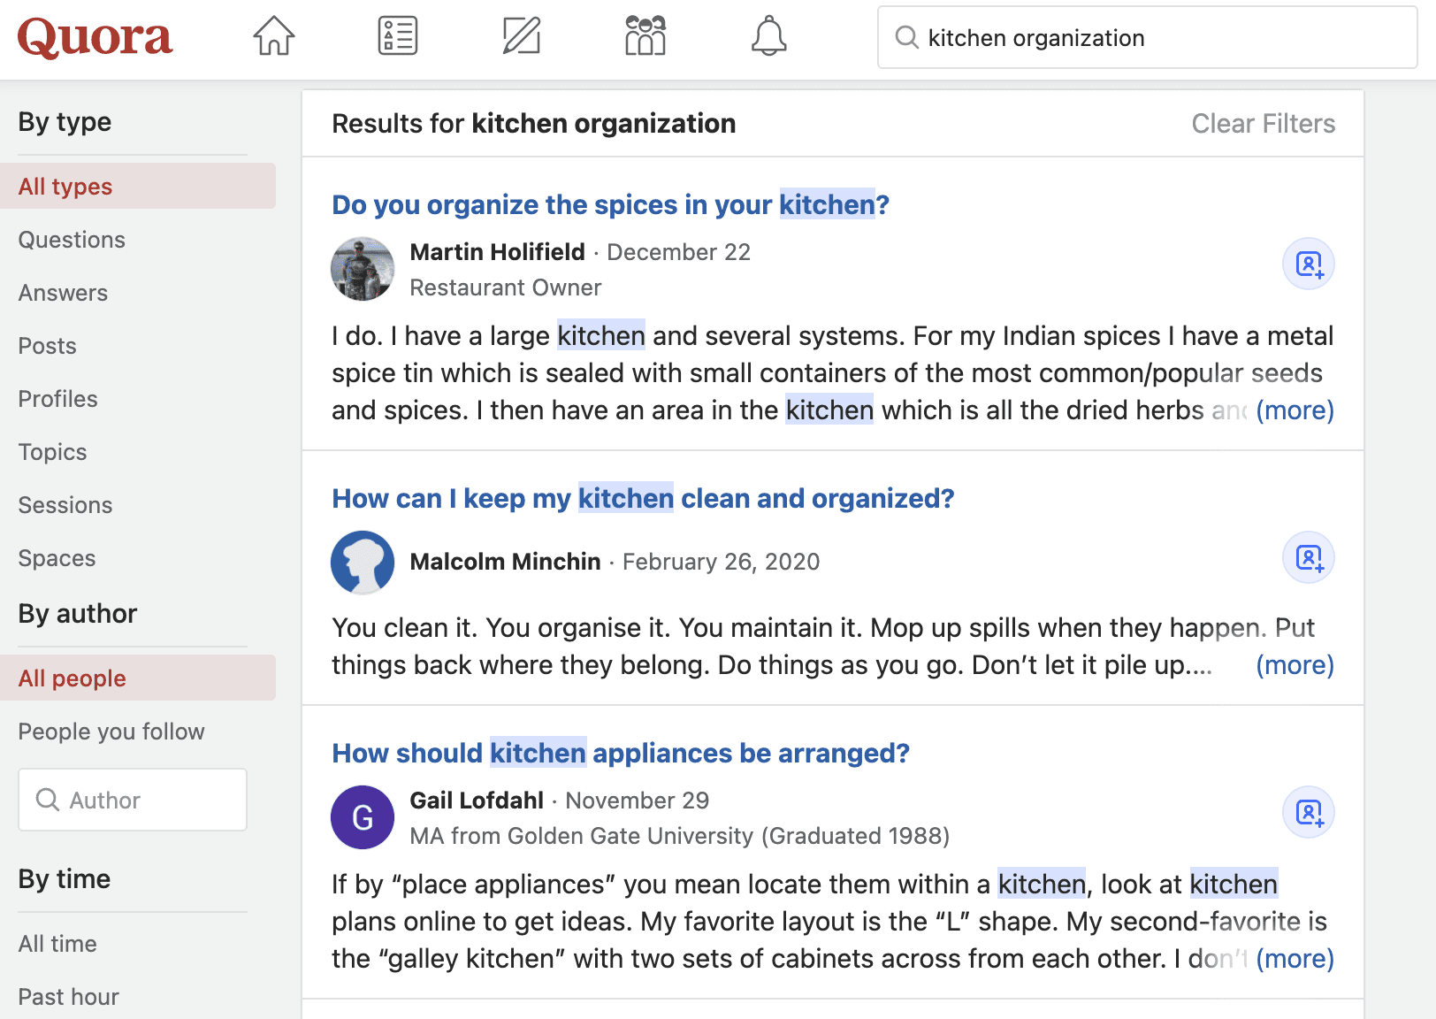
Task: Click the Author search field
Action: pos(132,800)
